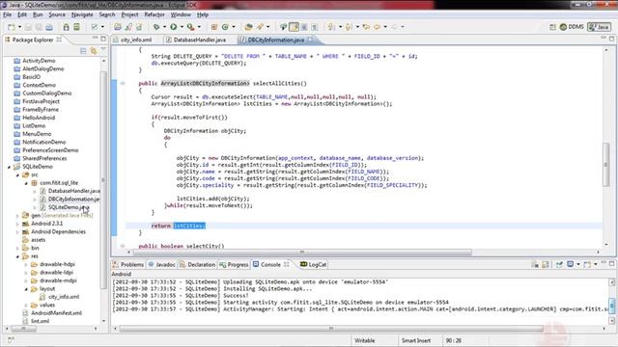Open the Source menu

pos(57,14)
